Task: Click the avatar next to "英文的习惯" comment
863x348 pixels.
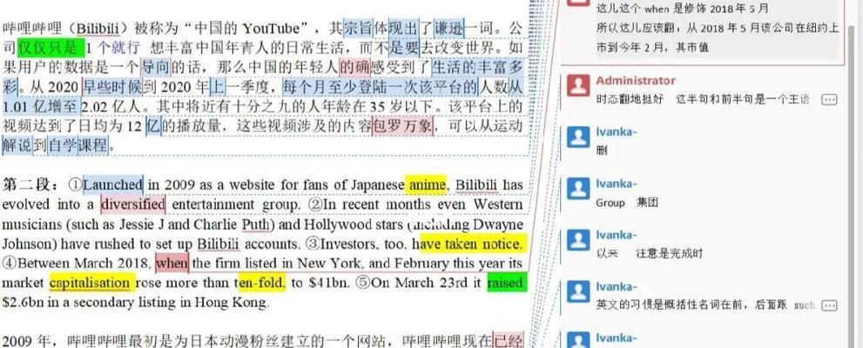Action: coord(578,291)
